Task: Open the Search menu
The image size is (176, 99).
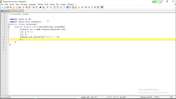Action: 12,4
